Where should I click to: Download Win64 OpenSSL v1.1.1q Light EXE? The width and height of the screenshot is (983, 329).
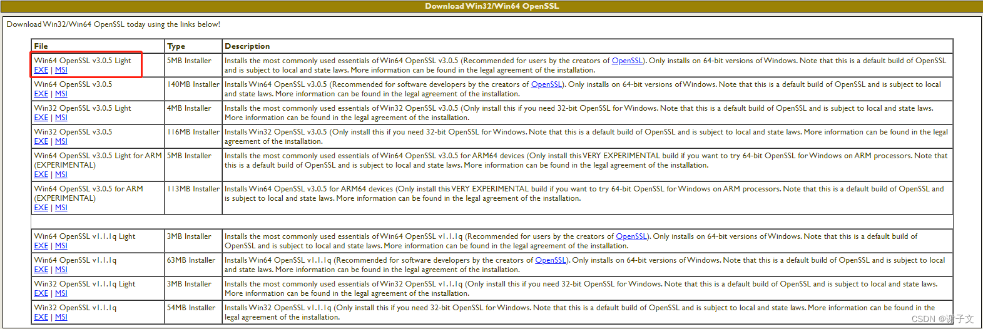click(41, 246)
